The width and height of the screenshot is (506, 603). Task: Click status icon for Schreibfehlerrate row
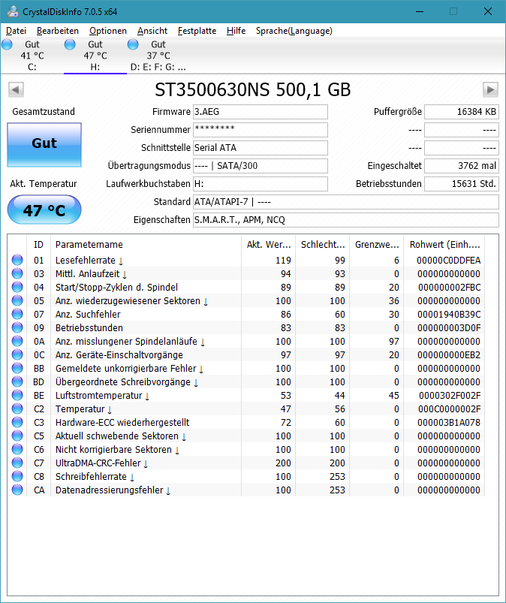(x=17, y=476)
